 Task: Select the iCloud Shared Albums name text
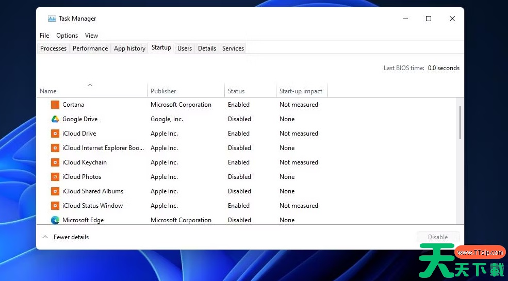[x=93, y=191]
